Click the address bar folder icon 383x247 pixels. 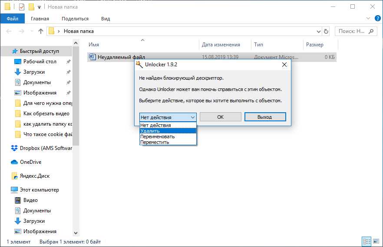[51, 31]
